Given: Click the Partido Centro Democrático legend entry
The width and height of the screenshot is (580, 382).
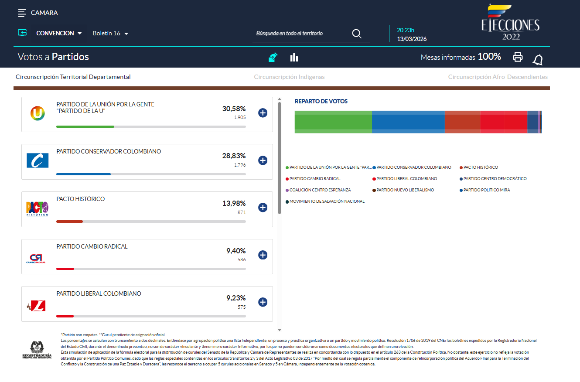Looking at the screenshot, I should pos(495,179).
